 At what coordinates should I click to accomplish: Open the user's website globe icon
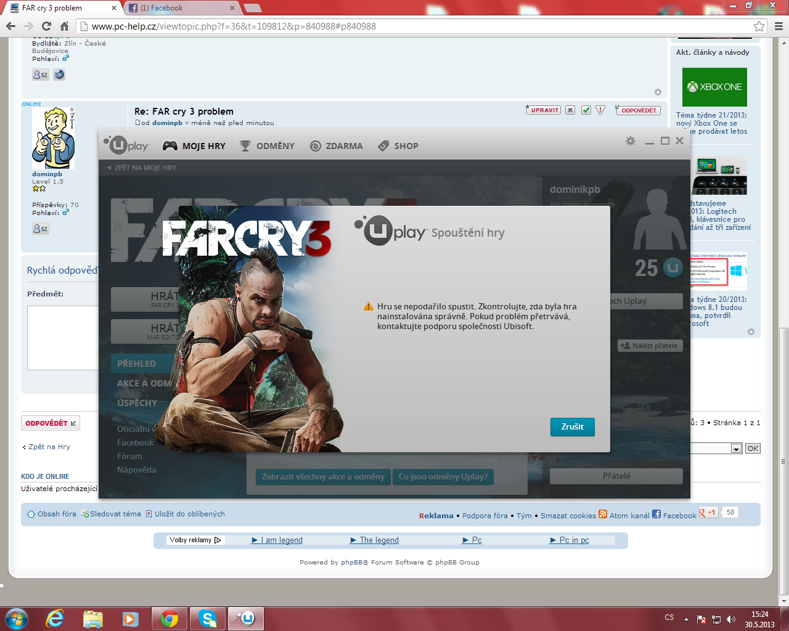[x=59, y=75]
